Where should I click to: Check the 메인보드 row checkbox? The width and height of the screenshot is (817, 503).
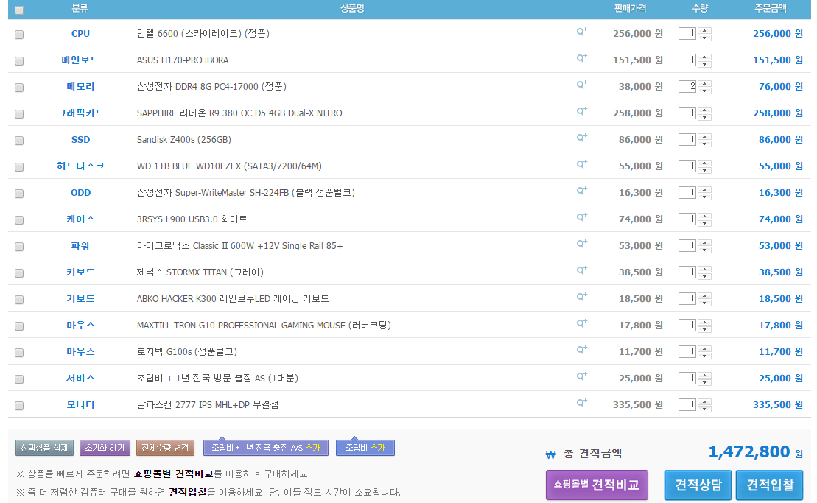19,61
